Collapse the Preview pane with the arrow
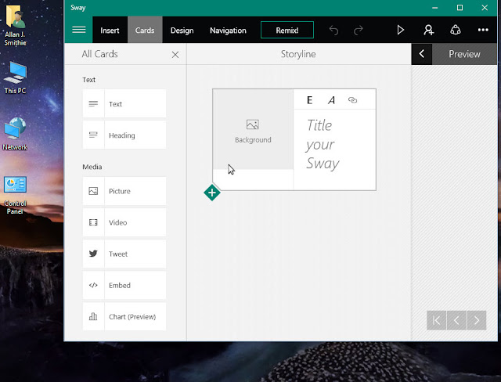The image size is (501, 382). pyautogui.click(x=422, y=54)
